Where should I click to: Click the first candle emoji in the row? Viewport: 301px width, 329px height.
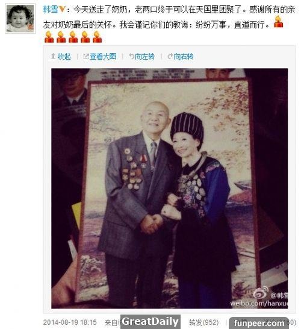pos(49,37)
